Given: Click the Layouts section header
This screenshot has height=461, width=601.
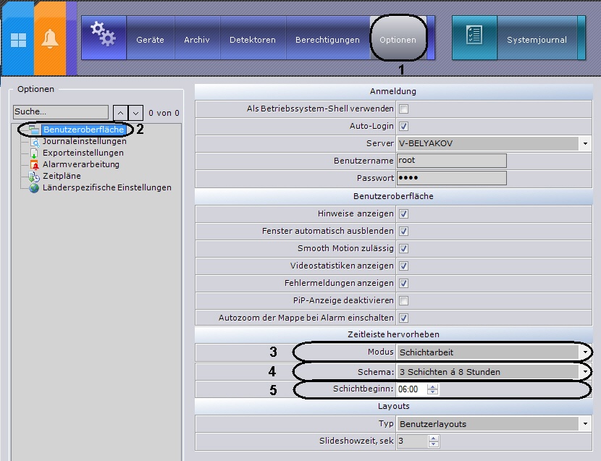Looking at the screenshot, I should tap(393, 406).
